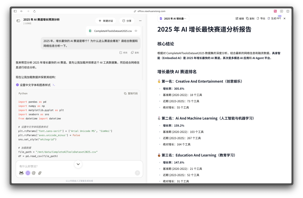Expand the code step terminal chevron icon
This screenshot has height=198, width=303.
[x=54, y=85]
